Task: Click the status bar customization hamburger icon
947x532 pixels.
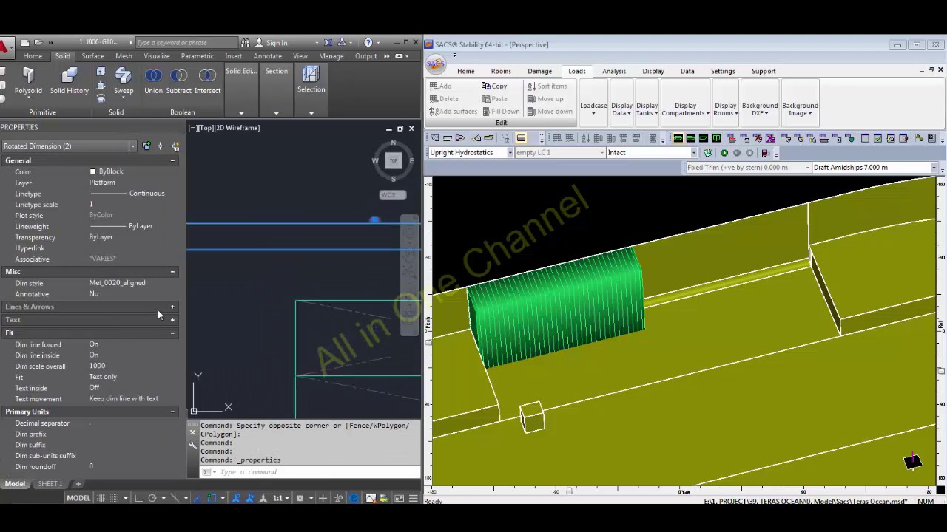Action: 413,498
